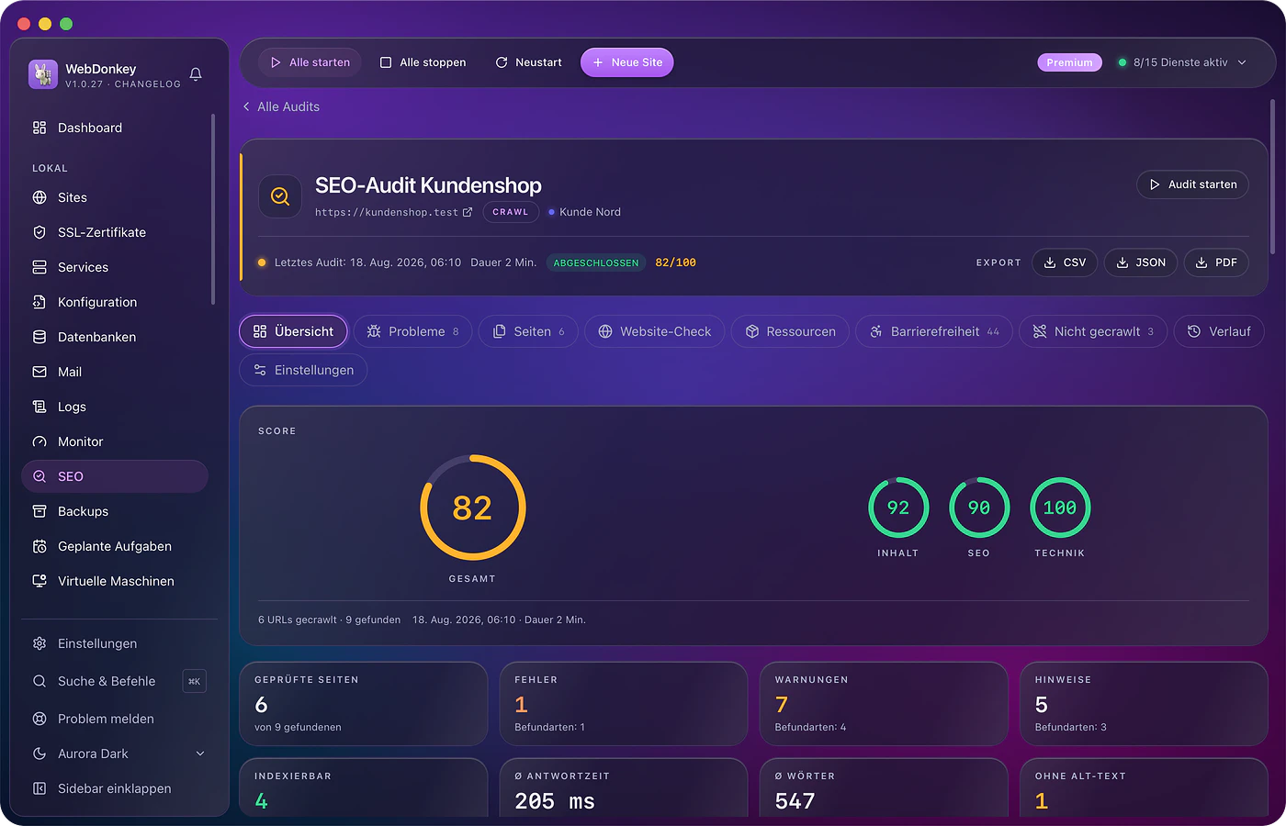Click the WebDonkey donkey logo
1286x826 pixels.
tap(43, 74)
